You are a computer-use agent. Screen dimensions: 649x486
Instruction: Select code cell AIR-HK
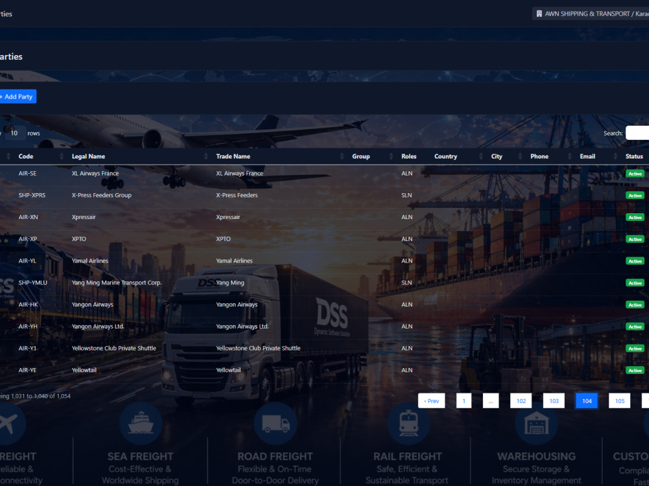28,305
